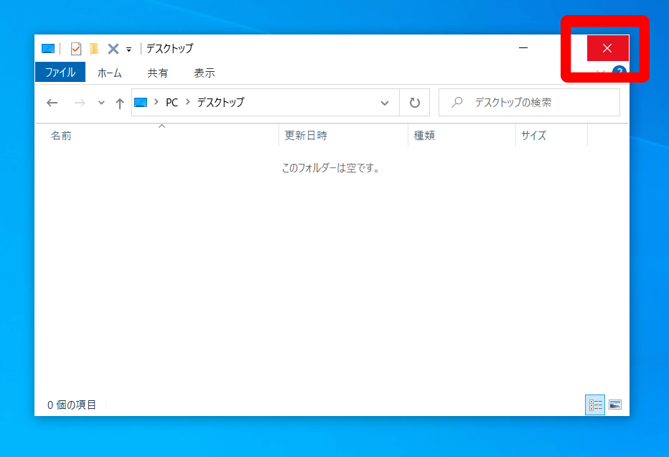This screenshot has height=457, width=669.
Task: Click the delete (X) icon in the toolbar
Action: pos(112,48)
